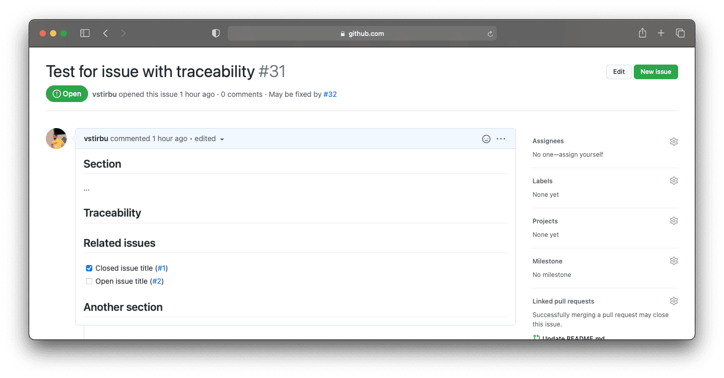Open the Safari sidebar toggle
Viewport: 724px width, 378px height.
pyautogui.click(x=84, y=33)
